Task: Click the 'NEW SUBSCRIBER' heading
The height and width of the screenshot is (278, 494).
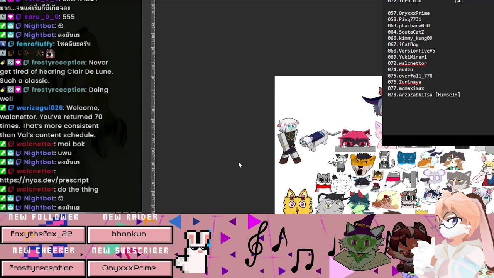Action: pyautogui.click(x=130, y=251)
